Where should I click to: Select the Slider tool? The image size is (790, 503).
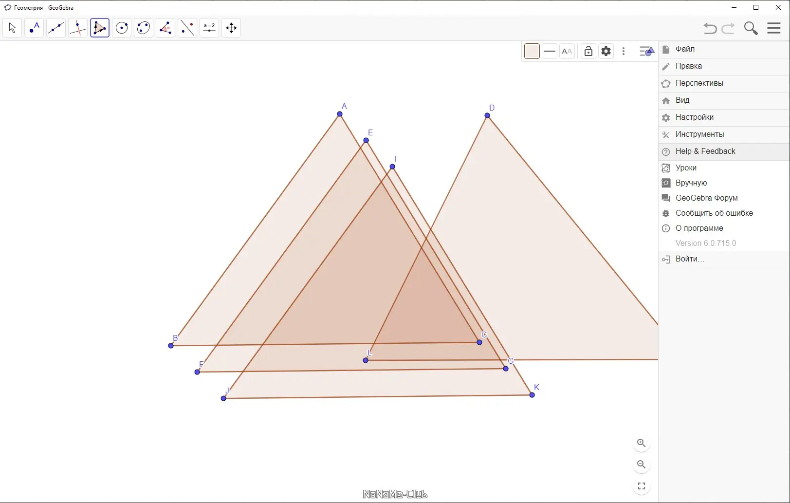coord(209,28)
